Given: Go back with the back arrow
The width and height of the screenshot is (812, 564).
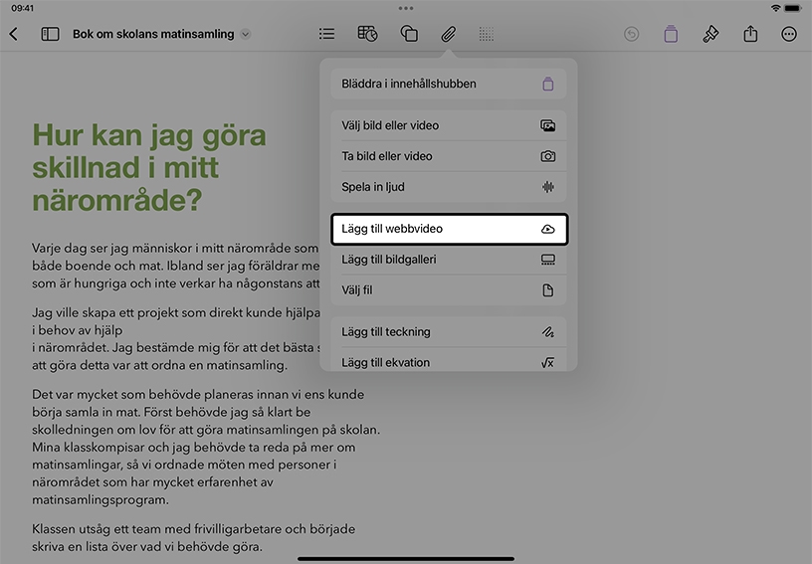Looking at the screenshot, I should (14, 34).
